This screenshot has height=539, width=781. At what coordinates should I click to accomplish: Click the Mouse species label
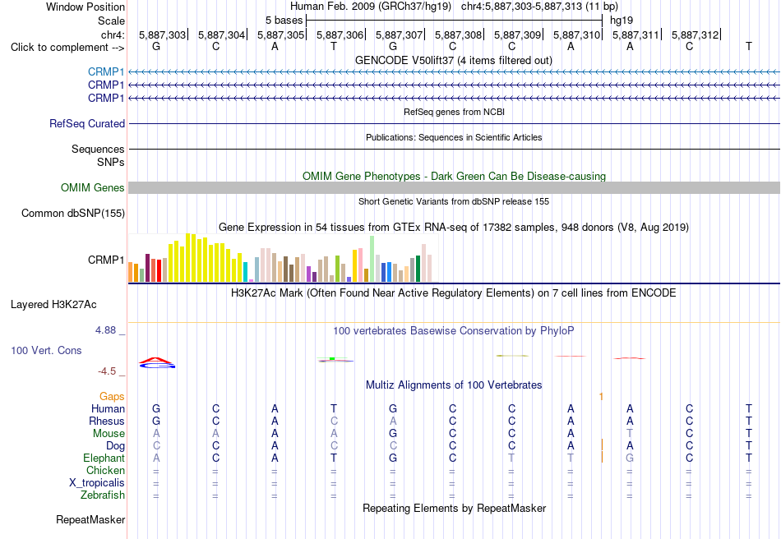(x=109, y=434)
